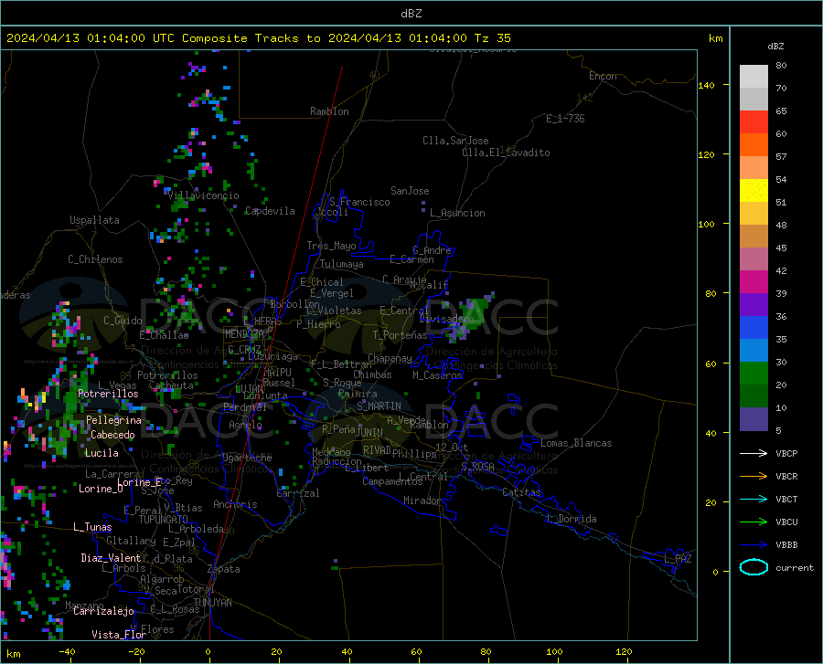Click the green VBCU arrow legend icon
Screen dimensions: 823x664
click(x=754, y=522)
